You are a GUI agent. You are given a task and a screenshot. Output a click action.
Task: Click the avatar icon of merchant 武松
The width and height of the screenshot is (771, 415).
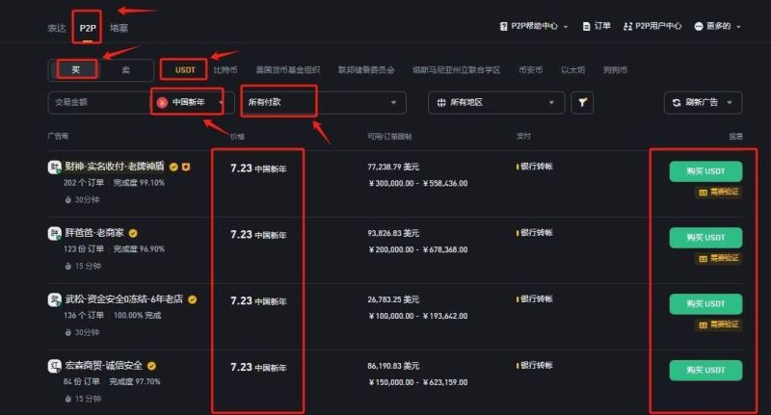coord(55,299)
